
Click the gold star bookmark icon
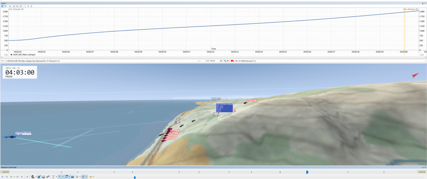pyautogui.click(x=91, y=177)
